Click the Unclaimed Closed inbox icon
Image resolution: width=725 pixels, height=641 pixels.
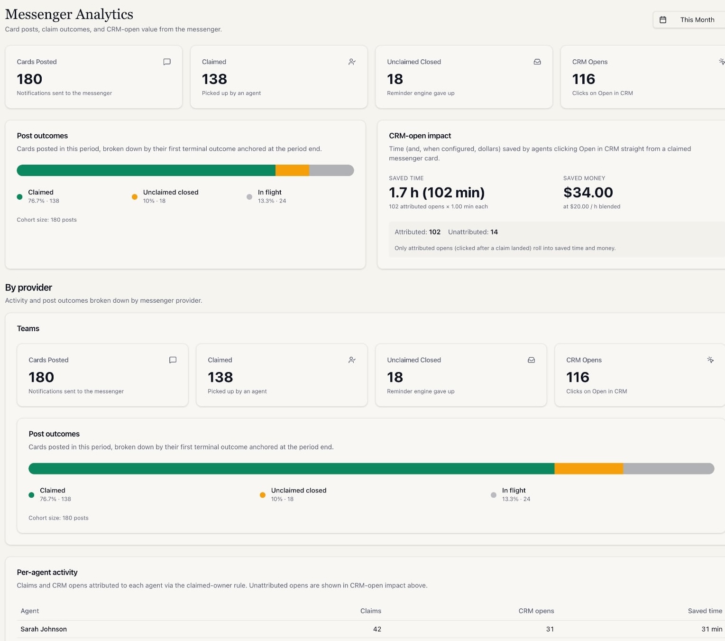(x=537, y=62)
